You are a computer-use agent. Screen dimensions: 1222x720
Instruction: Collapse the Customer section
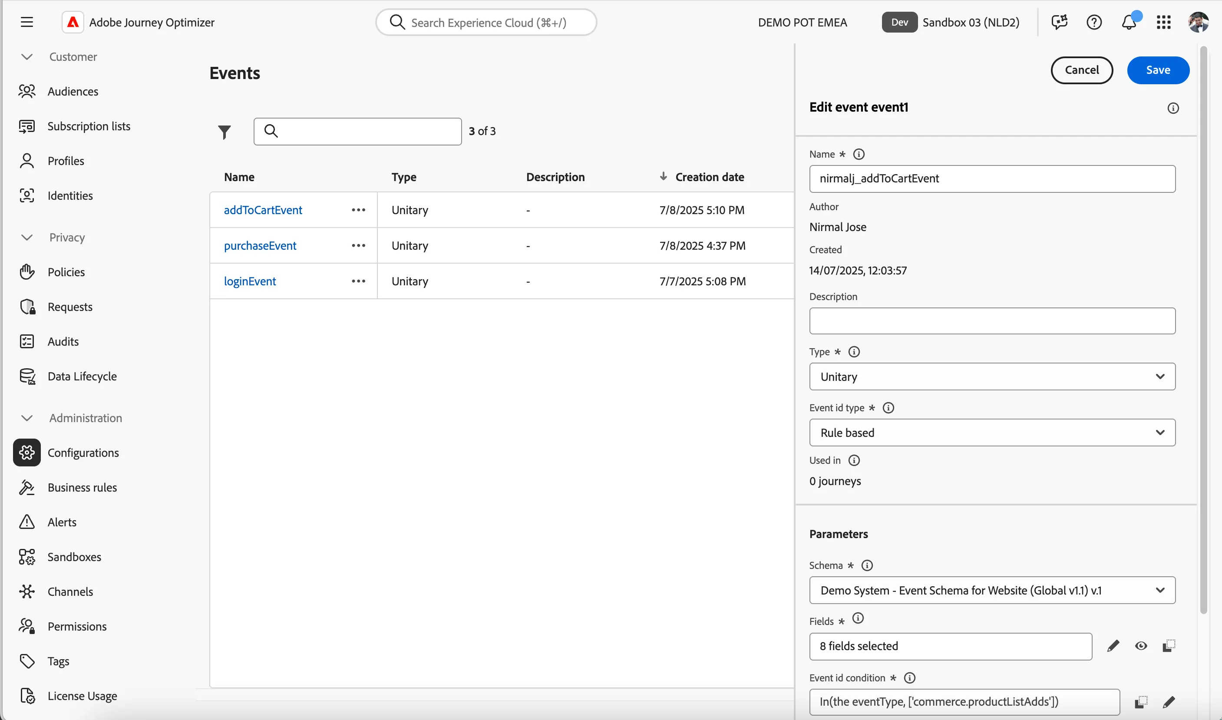coord(27,57)
